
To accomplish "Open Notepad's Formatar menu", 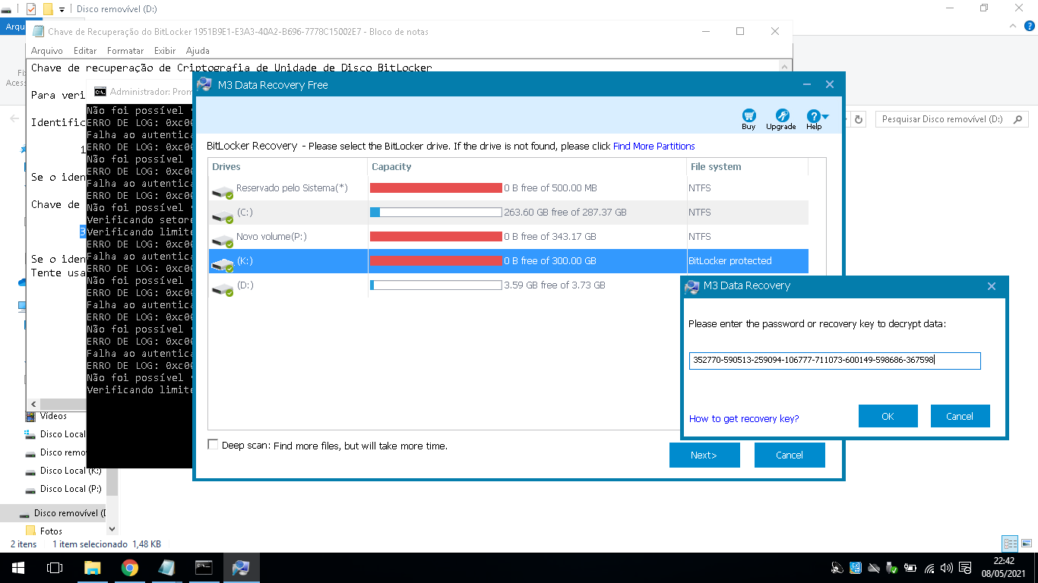I will coord(125,51).
